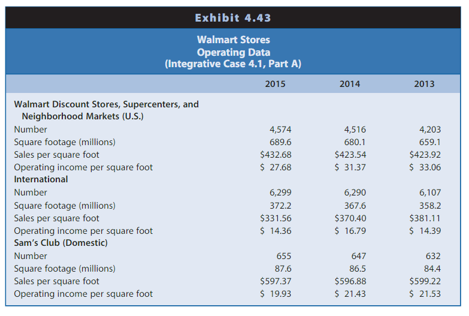Click the Sam's Club number 647
469x316 pixels.
[358, 256]
